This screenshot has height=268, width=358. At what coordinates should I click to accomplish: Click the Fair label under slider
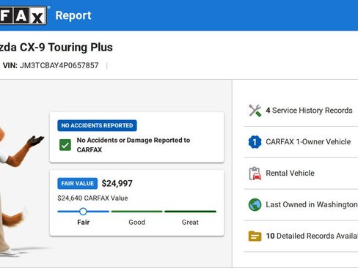[x=84, y=223]
